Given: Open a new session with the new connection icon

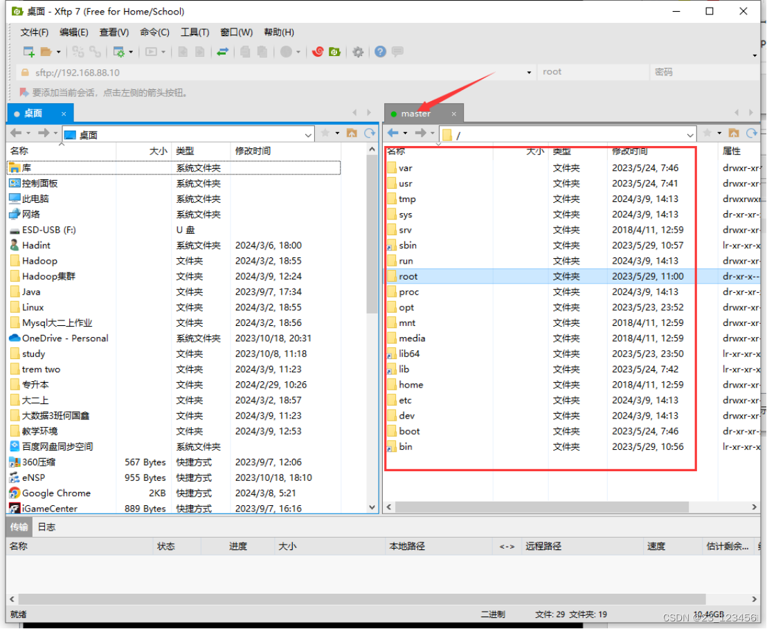Looking at the screenshot, I should point(29,52).
